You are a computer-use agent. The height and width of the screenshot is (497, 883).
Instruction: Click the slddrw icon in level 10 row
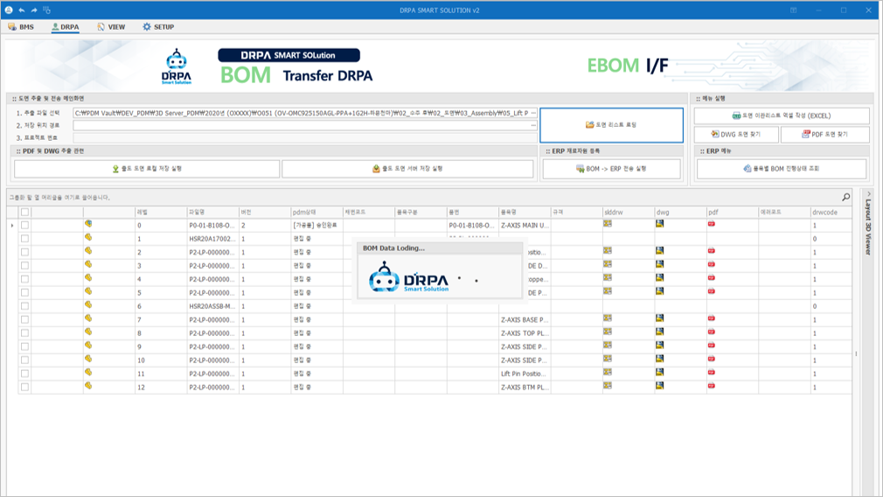pyautogui.click(x=608, y=359)
